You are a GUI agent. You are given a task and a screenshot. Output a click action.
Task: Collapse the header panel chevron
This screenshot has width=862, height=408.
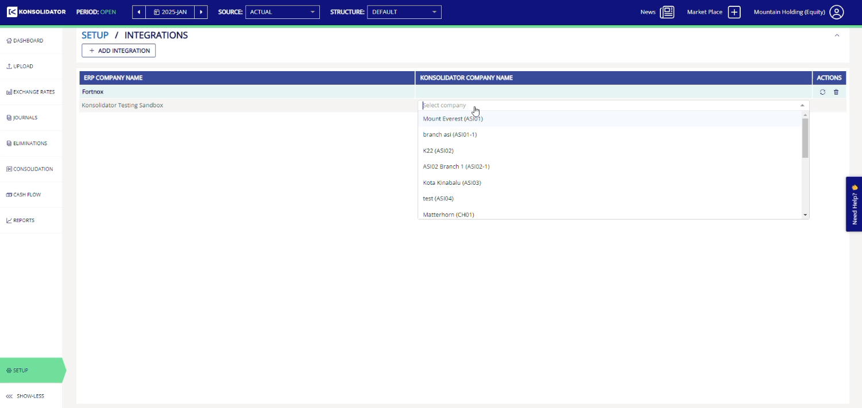(x=837, y=36)
